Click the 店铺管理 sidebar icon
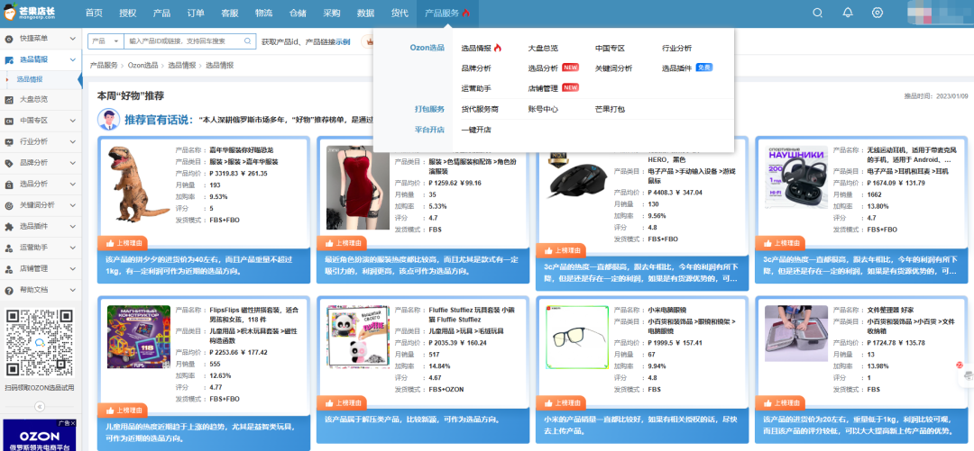The width and height of the screenshot is (974, 451). coord(9,268)
